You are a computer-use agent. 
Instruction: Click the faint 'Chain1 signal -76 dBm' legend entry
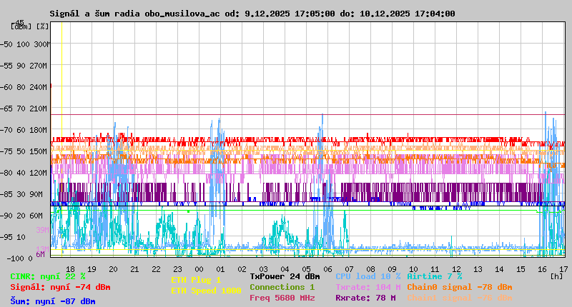point(459,298)
